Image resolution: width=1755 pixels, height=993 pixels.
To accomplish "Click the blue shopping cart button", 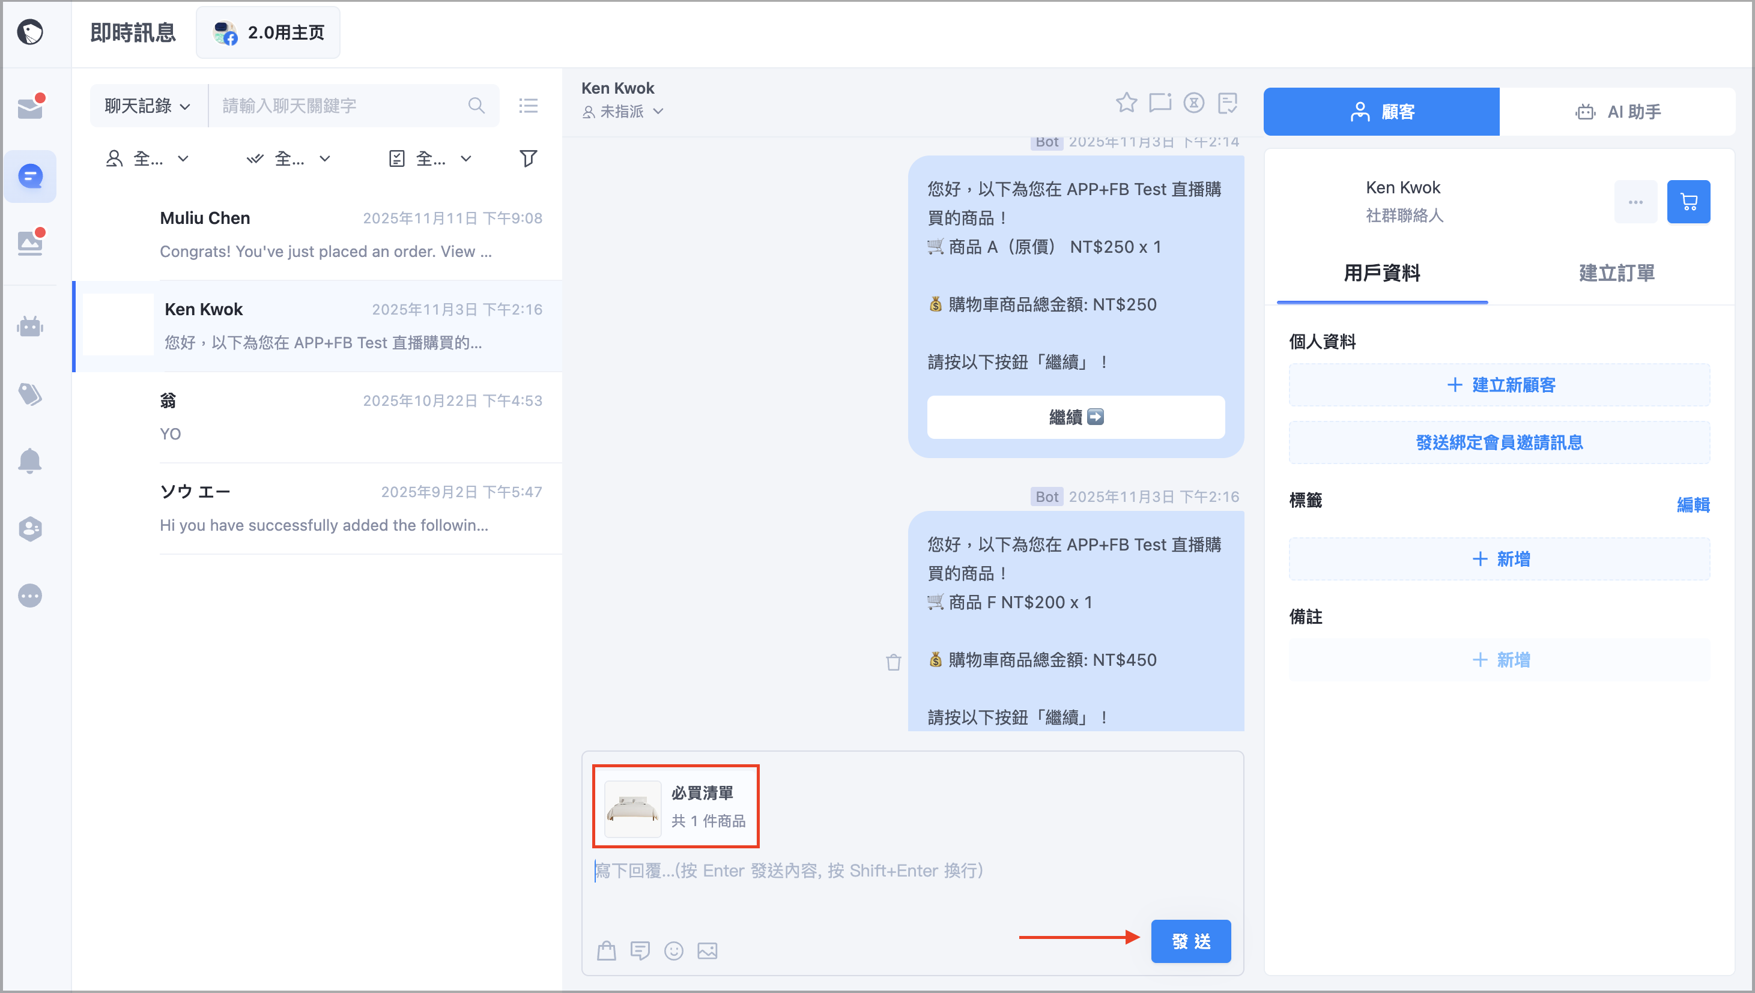I will [1688, 202].
